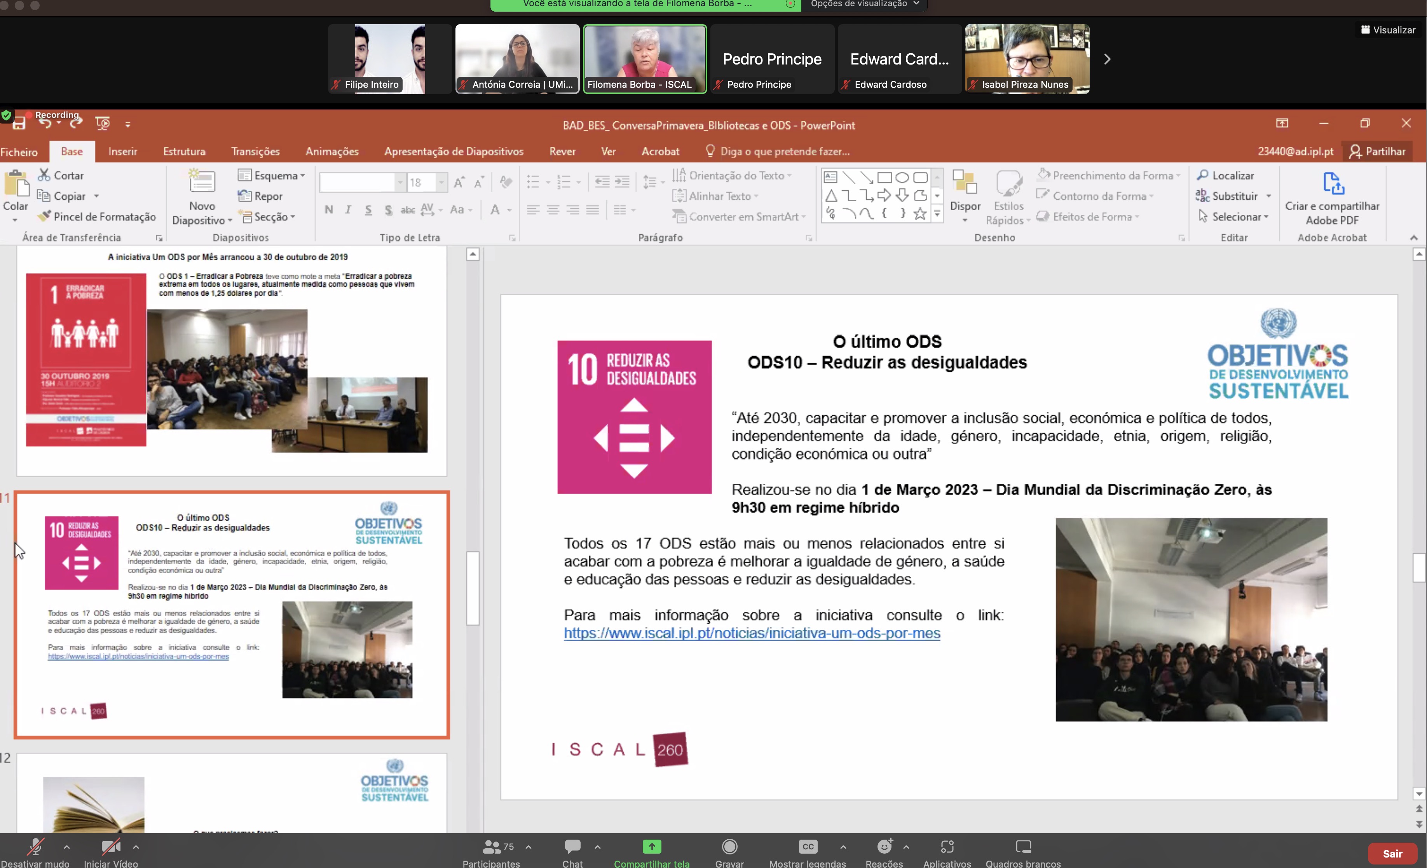Select the oval shape in shapes gallery
The height and width of the screenshot is (868, 1427).
click(902, 177)
